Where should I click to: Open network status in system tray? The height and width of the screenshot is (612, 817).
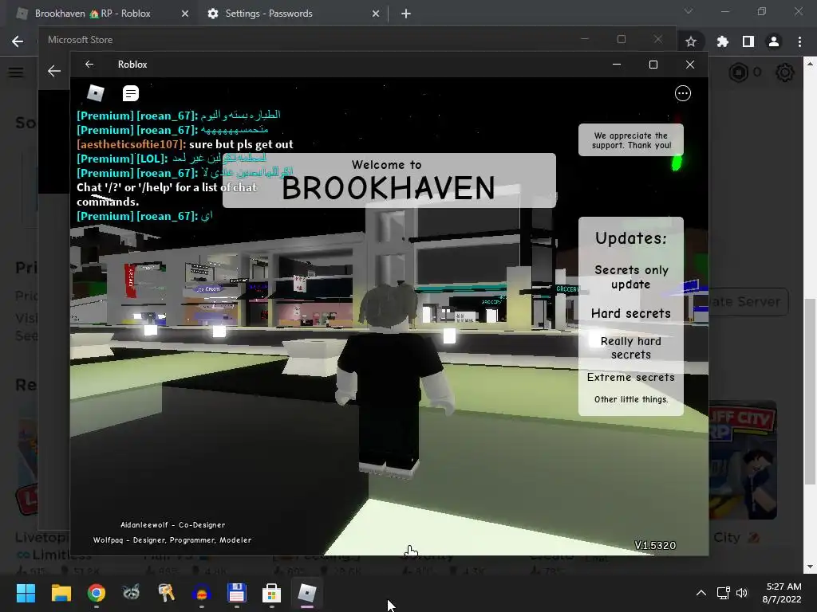click(x=723, y=593)
